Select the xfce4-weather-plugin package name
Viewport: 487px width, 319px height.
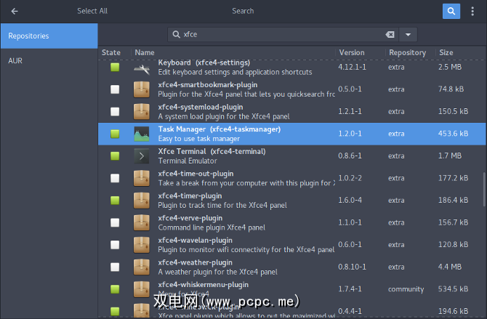point(195,263)
